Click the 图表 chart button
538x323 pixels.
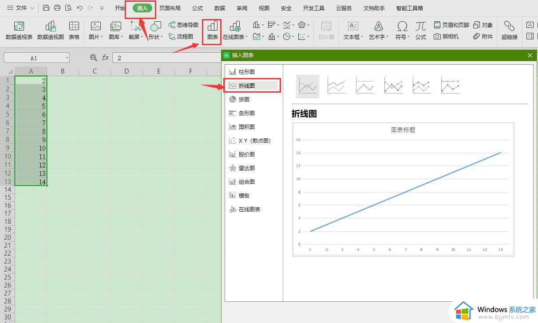coord(213,31)
